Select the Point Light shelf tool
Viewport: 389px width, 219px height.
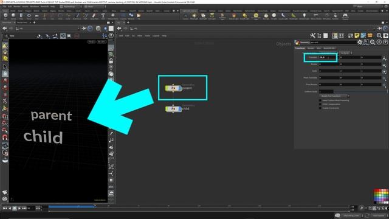[194, 16]
